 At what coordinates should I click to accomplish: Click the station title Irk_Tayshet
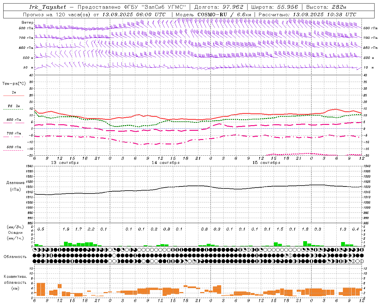[48, 7]
